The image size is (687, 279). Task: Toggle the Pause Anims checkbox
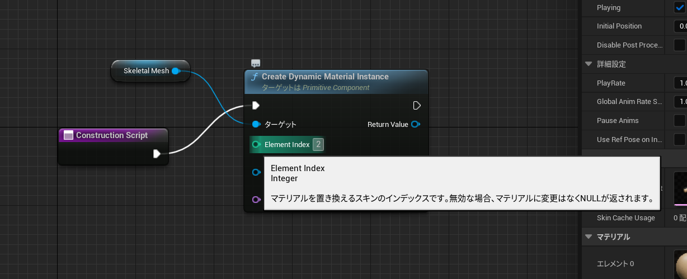680,121
